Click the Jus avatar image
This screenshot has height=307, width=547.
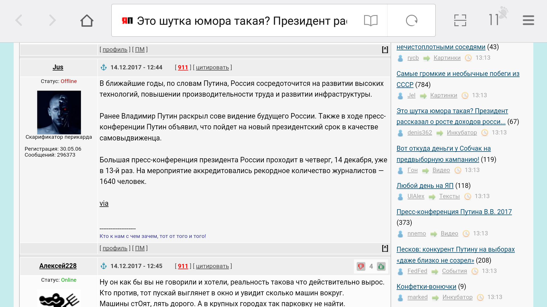(x=59, y=112)
